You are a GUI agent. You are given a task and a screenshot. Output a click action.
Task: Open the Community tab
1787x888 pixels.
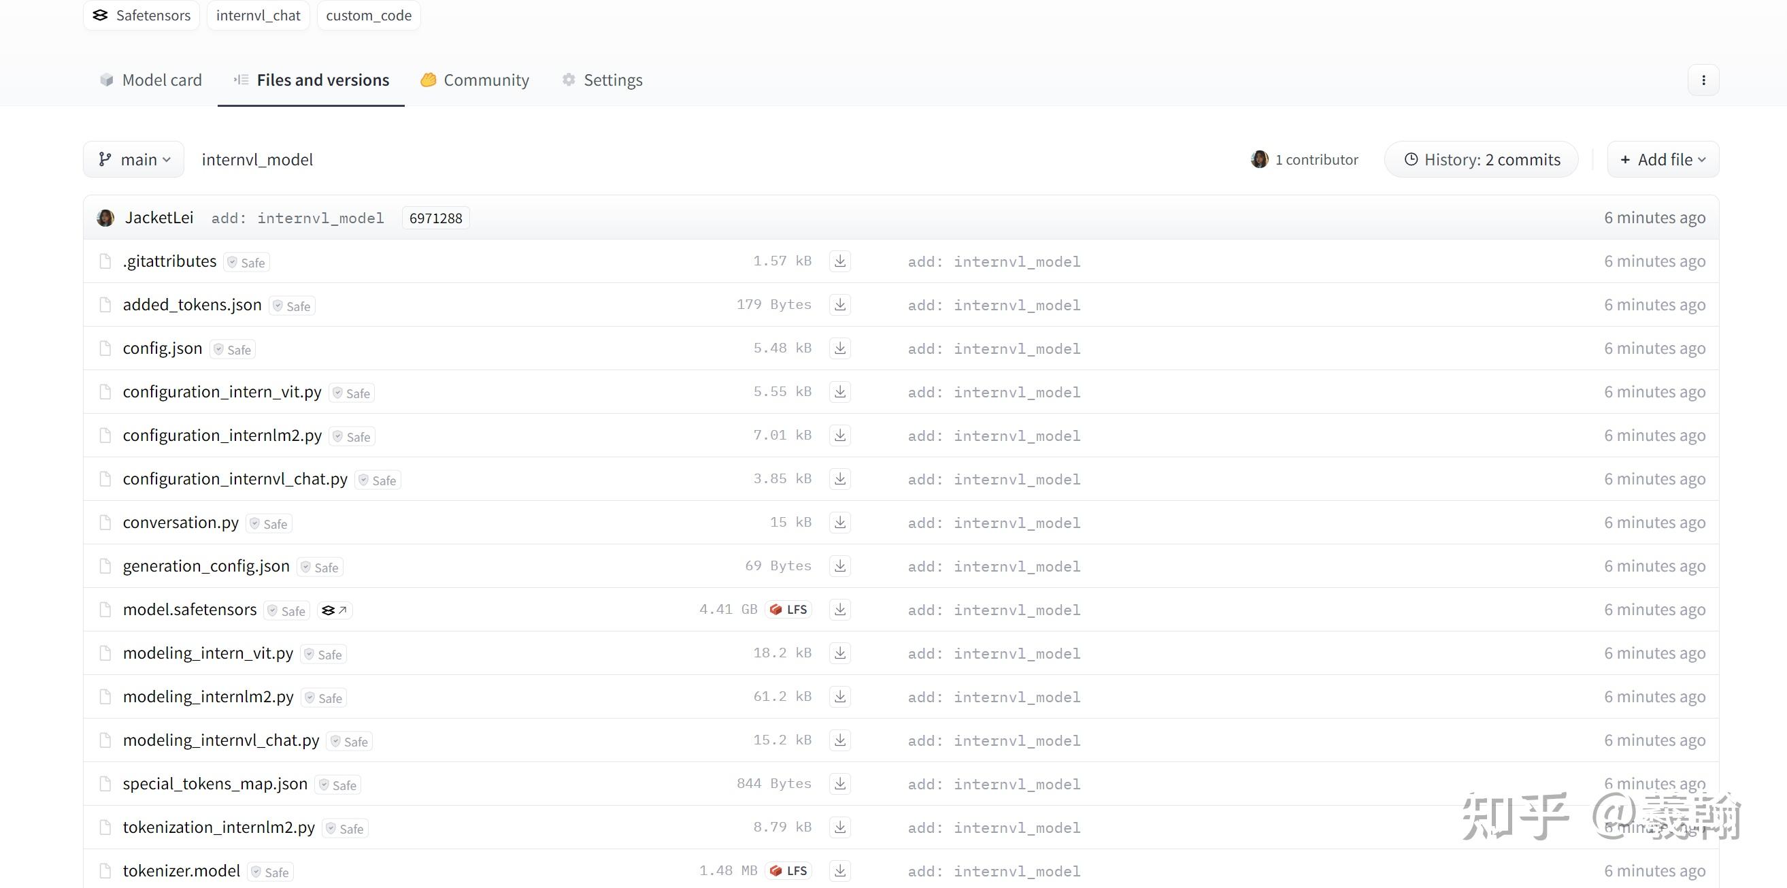(475, 80)
